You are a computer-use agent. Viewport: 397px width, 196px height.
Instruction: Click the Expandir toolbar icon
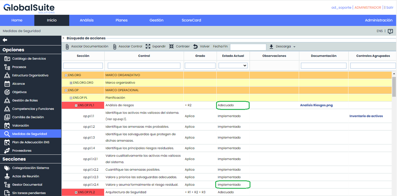148,46
